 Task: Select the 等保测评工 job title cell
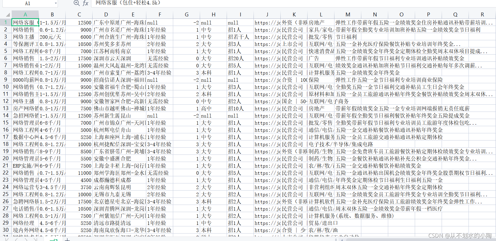point(25,44)
